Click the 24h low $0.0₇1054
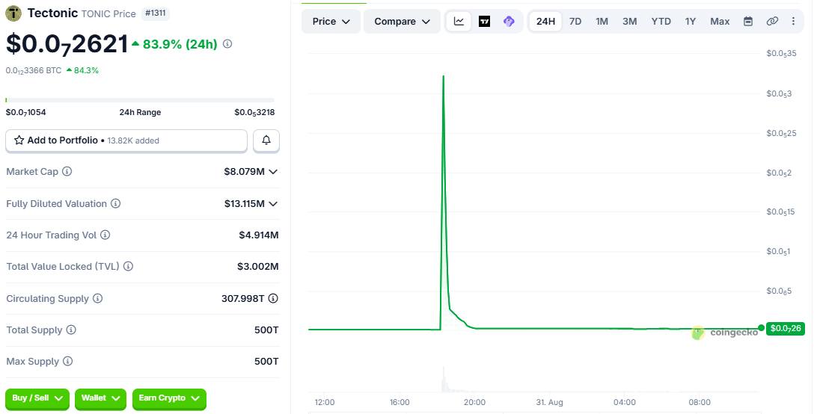This screenshot has height=414, width=814. tap(26, 113)
